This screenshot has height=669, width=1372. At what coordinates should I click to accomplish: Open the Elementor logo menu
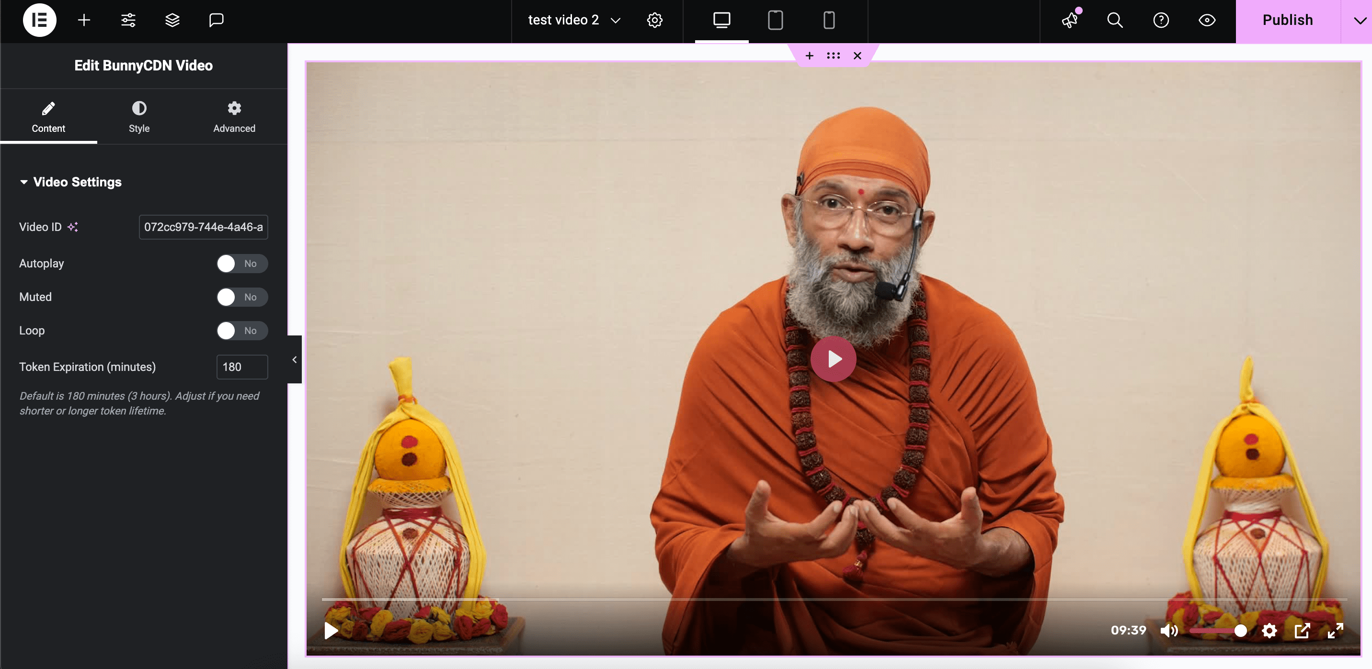tap(39, 20)
